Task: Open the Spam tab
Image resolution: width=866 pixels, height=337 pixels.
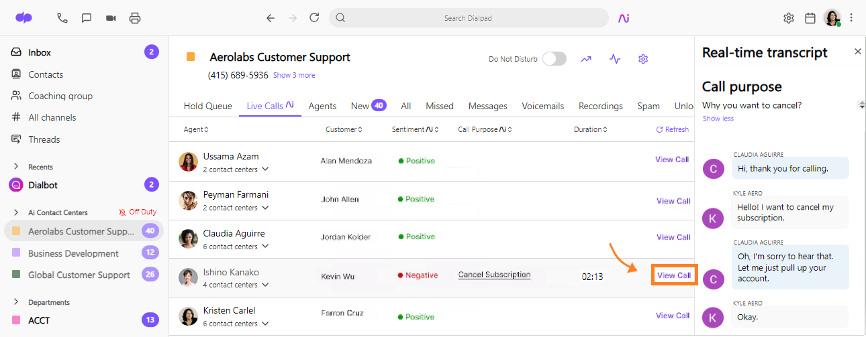Action: [x=648, y=106]
